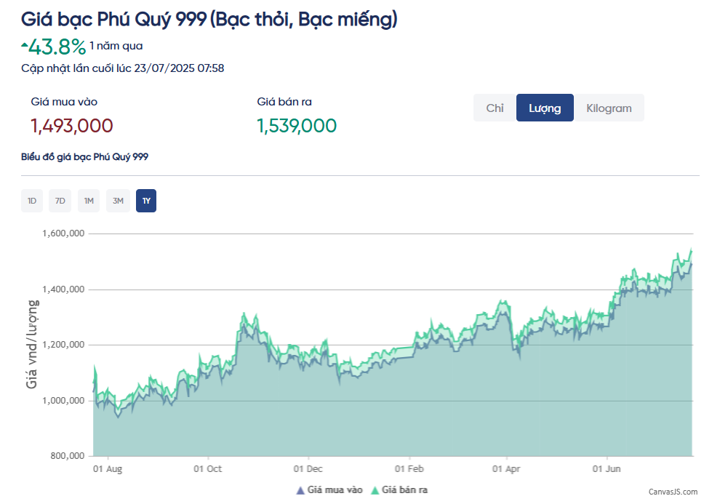The width and height of the screenshot is (704, 504).
Task: Toggle the Giá mua vào series label
Action: [335, 490]
